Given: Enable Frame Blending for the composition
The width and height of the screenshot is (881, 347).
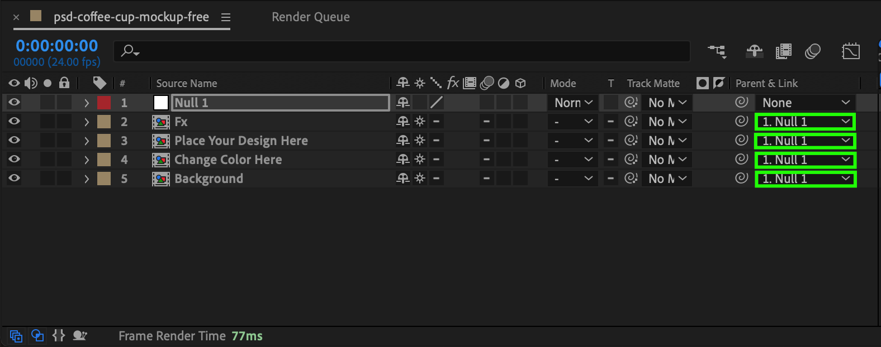Looking at the screenshot, I should (x=783, y=52).
